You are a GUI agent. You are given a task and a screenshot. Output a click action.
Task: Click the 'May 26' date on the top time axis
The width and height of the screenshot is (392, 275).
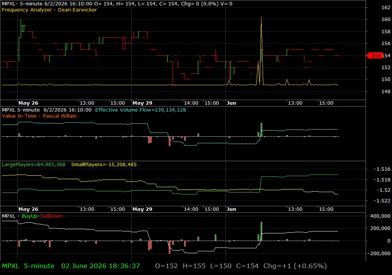[28, 103]
